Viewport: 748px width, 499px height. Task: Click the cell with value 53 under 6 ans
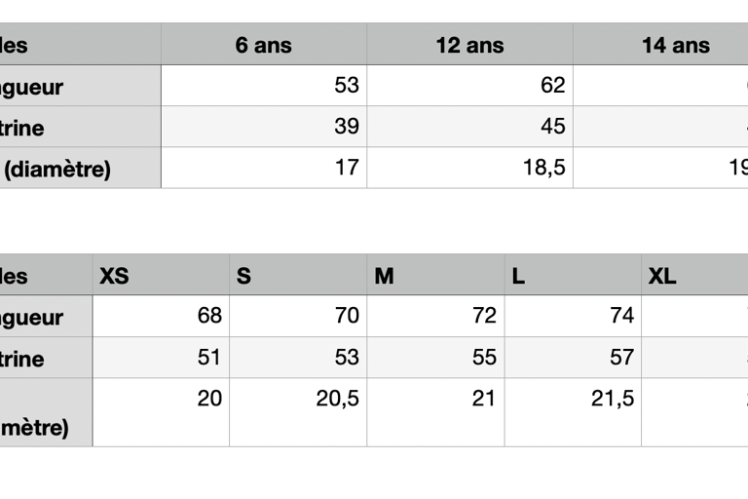coord(264,86)
